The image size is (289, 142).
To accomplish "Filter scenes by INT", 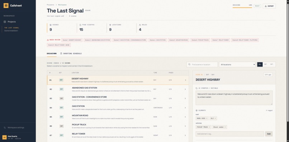I will [266, 64].
